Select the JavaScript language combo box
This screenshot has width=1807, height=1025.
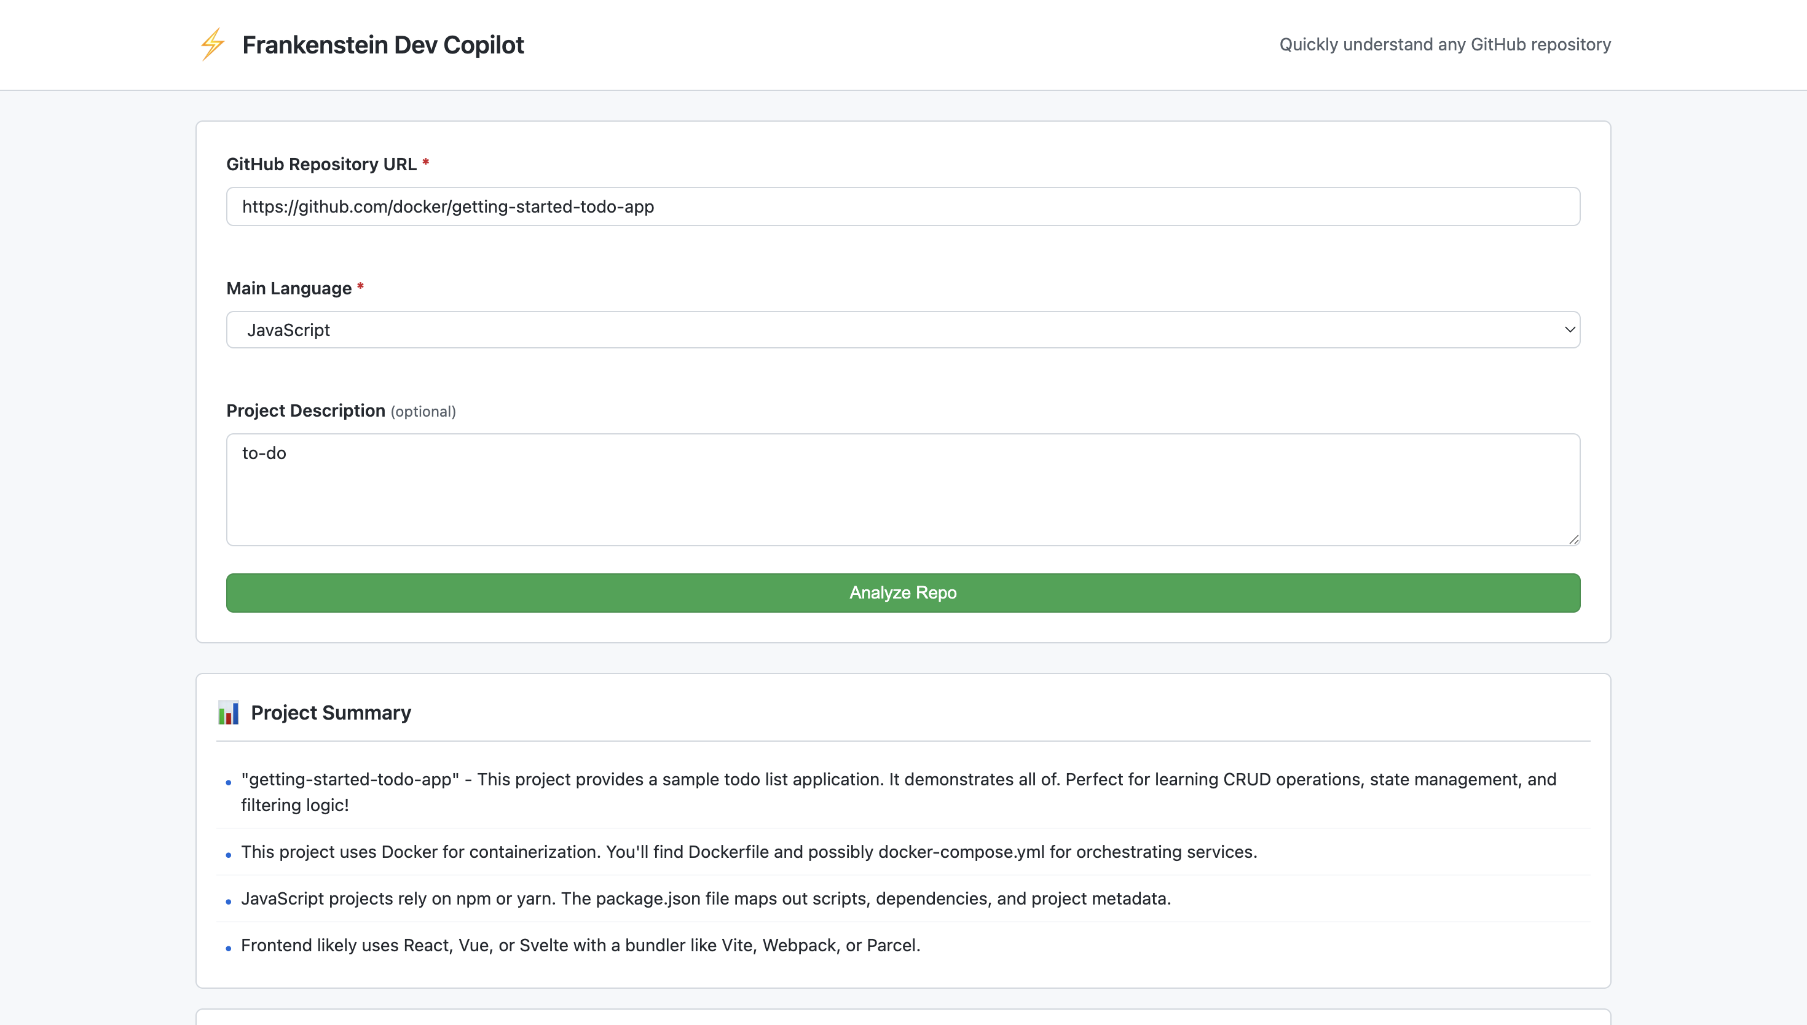click(903, 329)
